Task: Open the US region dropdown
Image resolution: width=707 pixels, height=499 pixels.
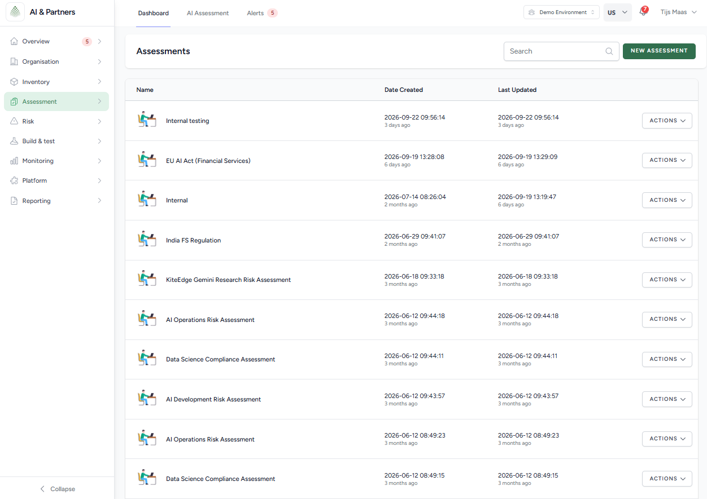Action: [617, 12]
